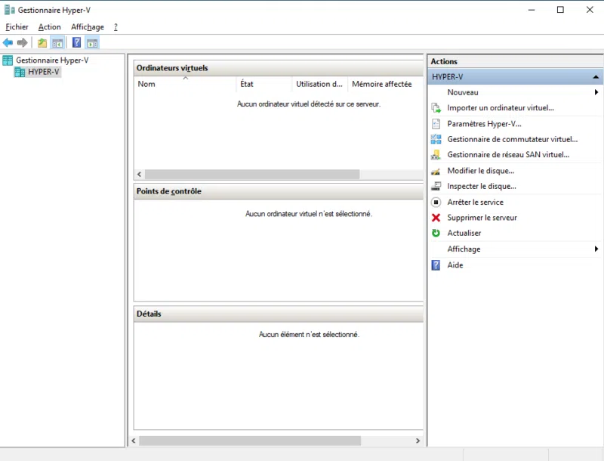Select HYPER-V server in left tree
604x461 pixels.
tap(42, 72)
